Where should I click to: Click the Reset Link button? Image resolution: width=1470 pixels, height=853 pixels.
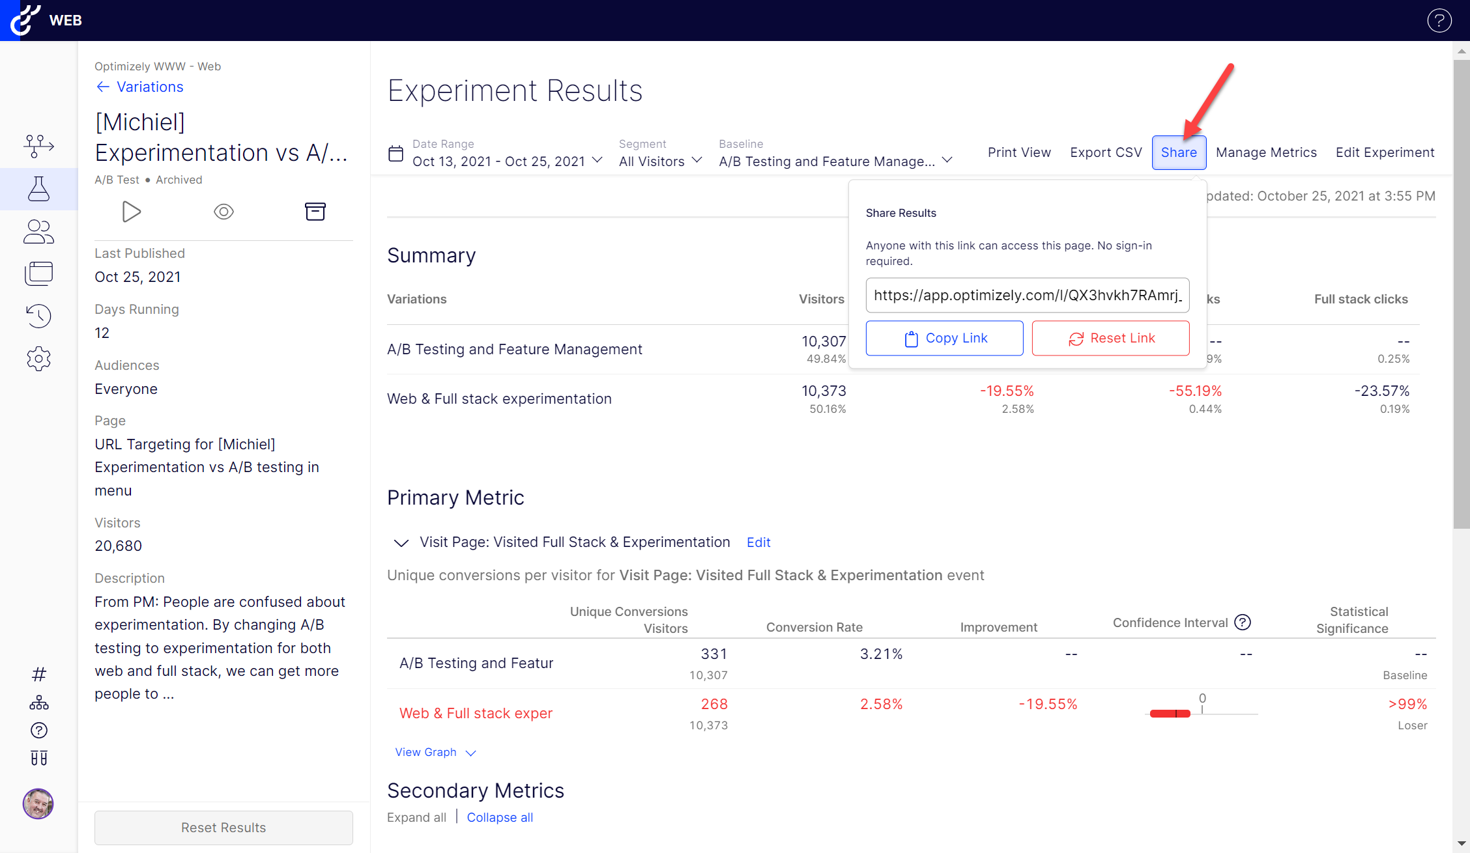pos(1110,338)
